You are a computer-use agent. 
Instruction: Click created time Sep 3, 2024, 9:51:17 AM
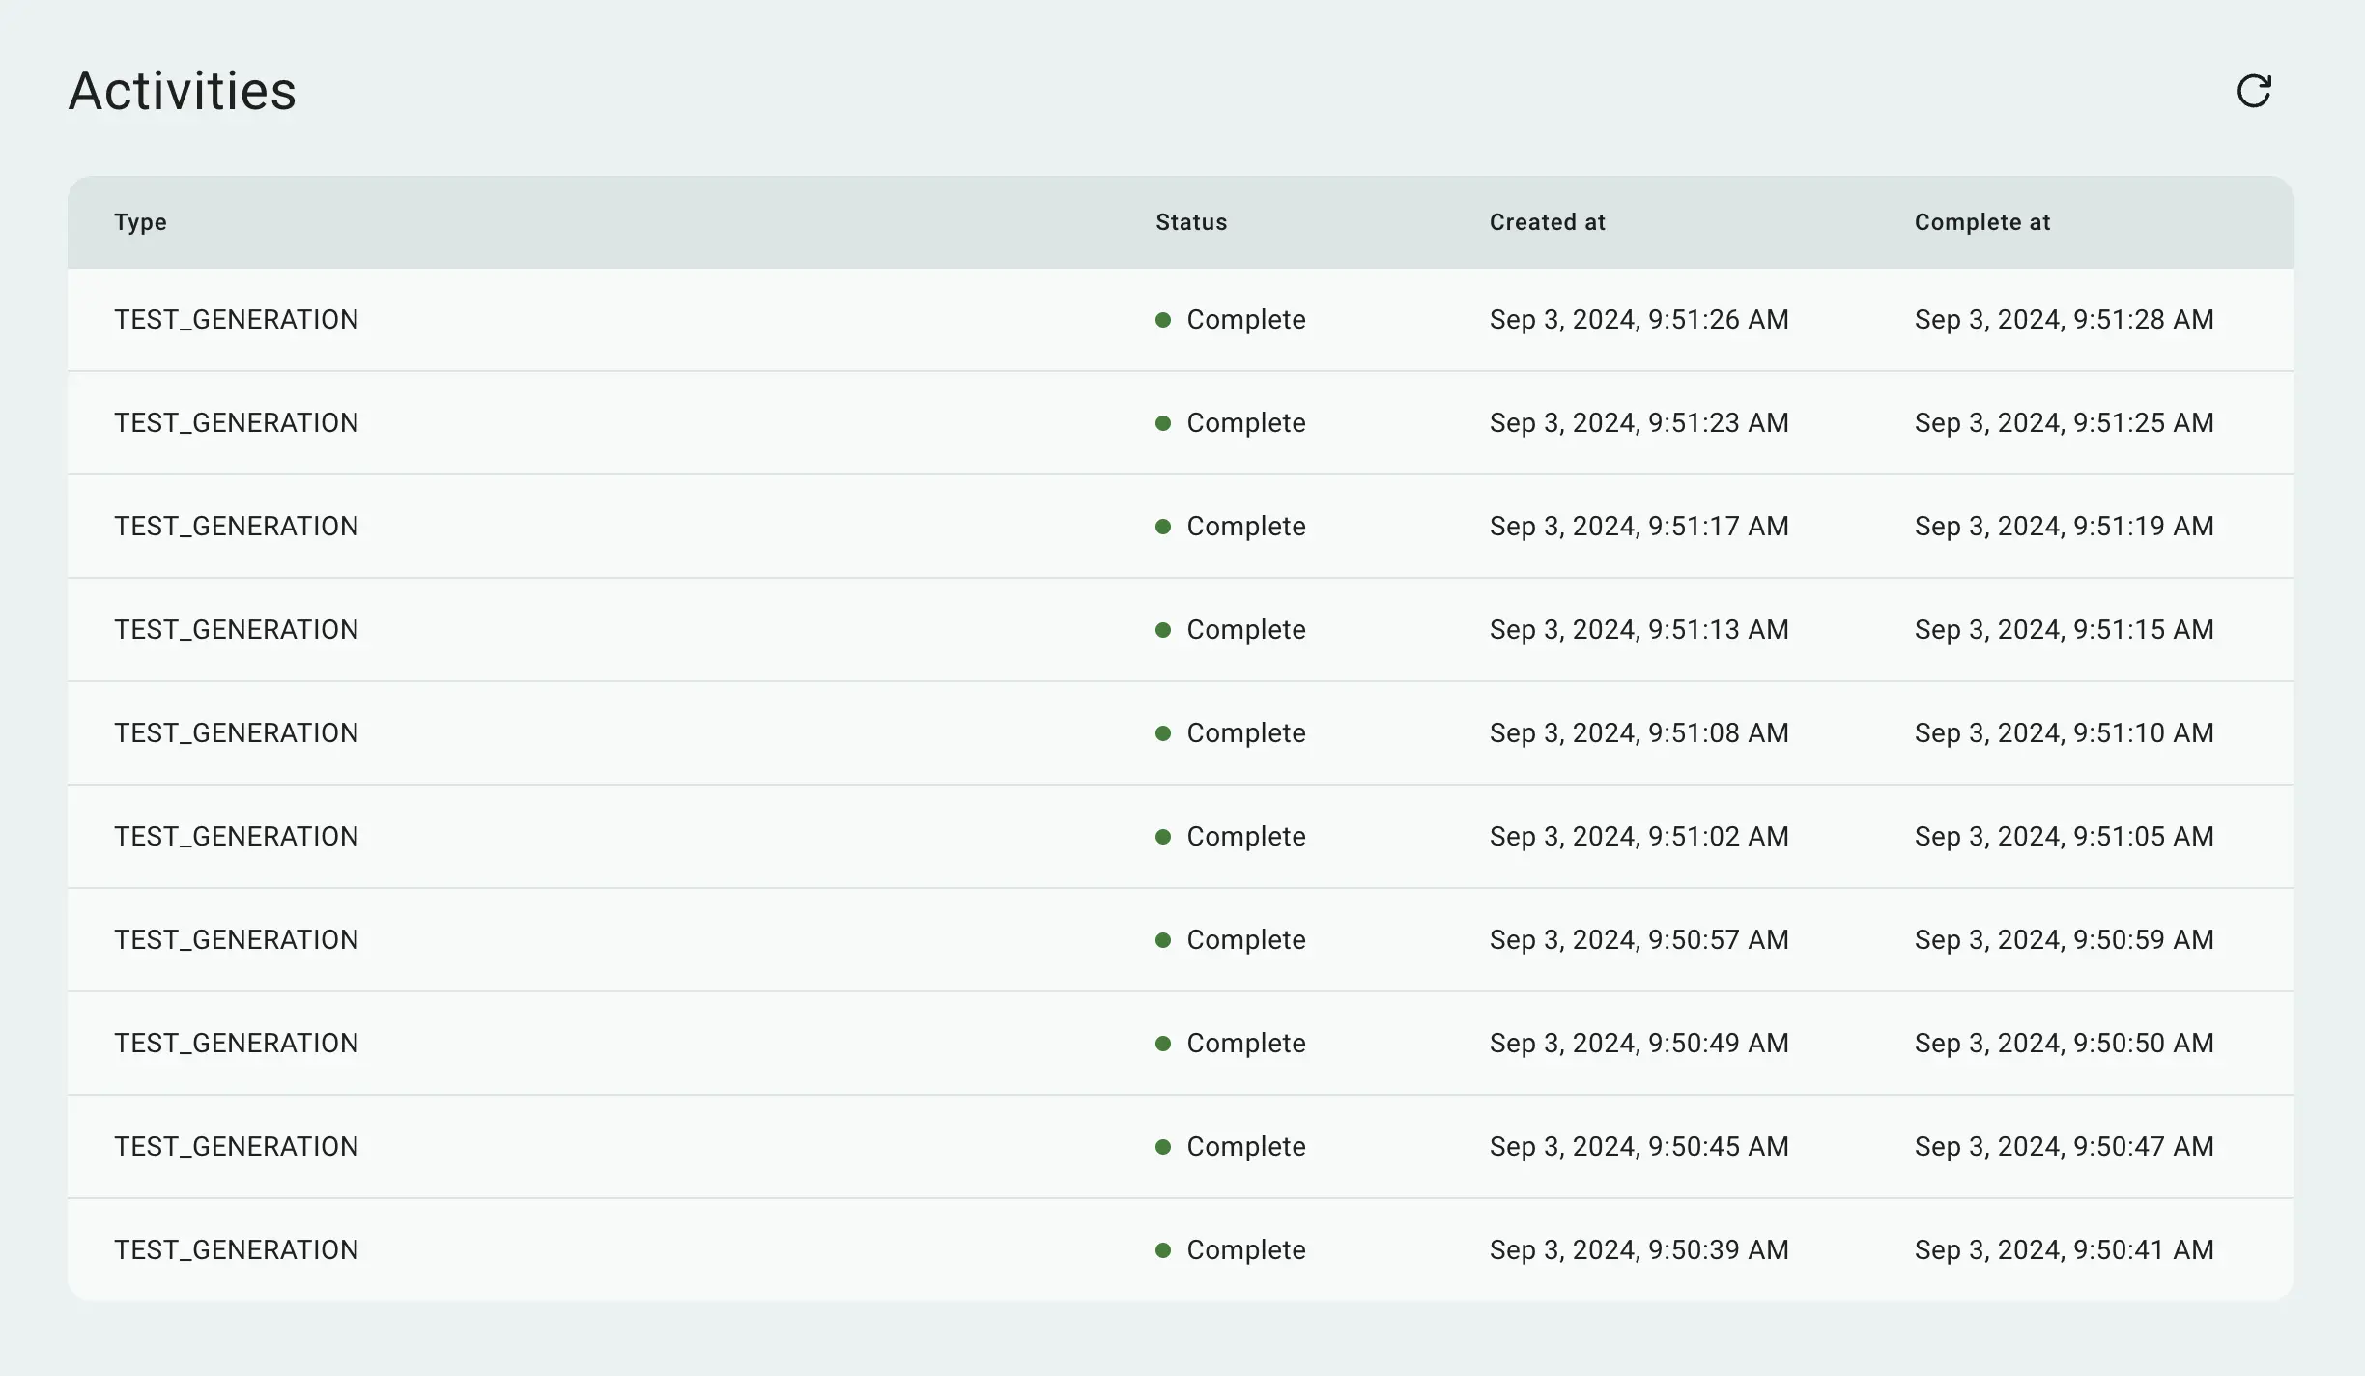pyautogui.click(x=1639, y=527)
